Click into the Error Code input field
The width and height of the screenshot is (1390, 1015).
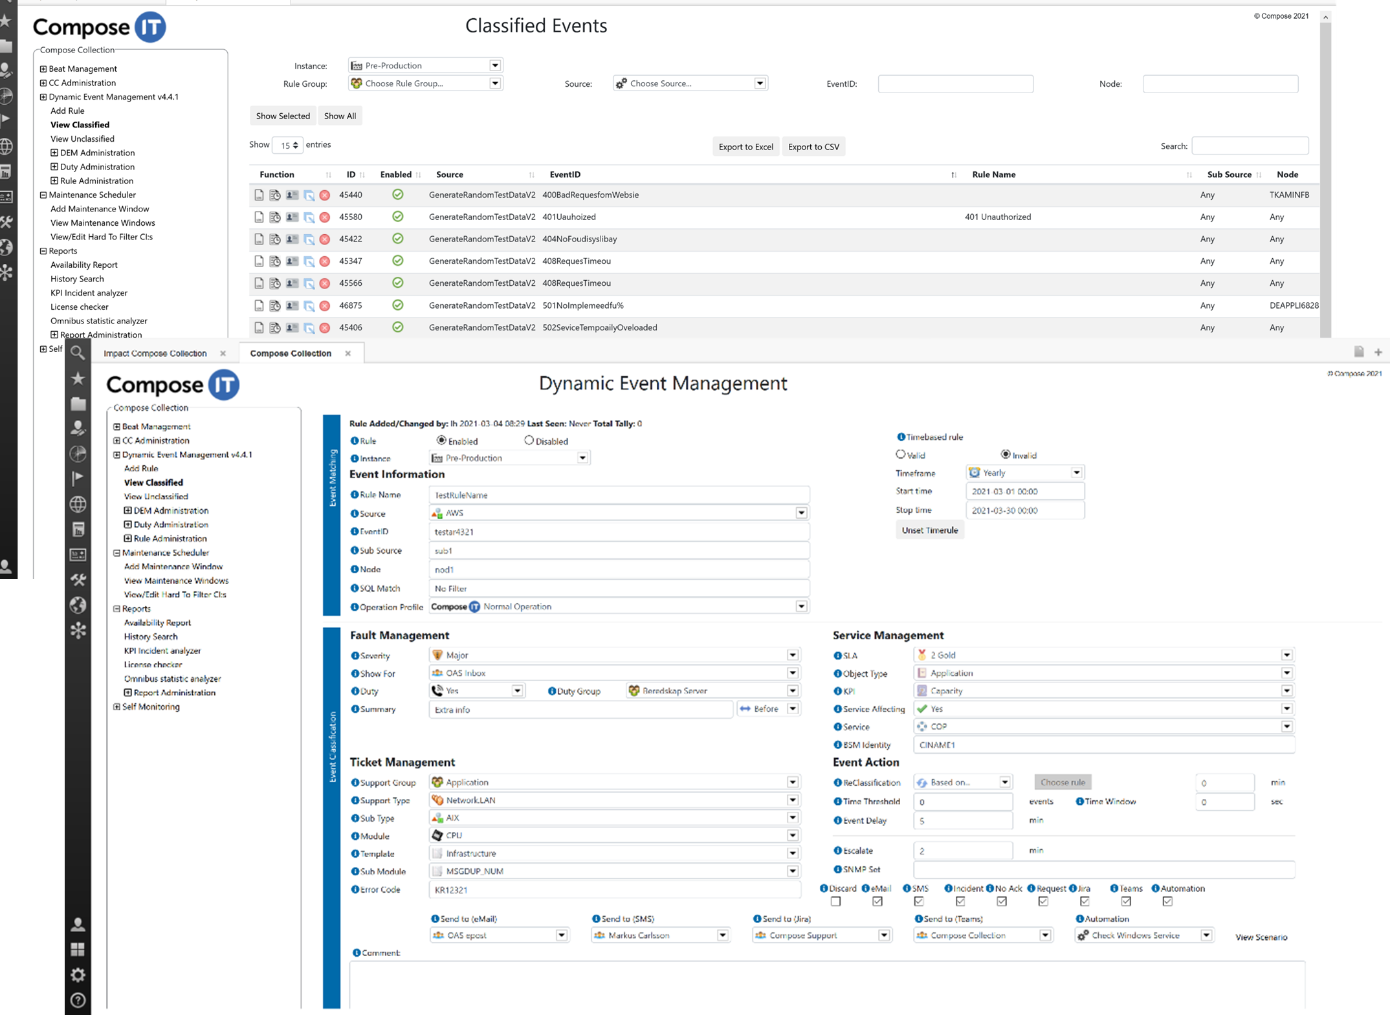[x=613, y=889]
